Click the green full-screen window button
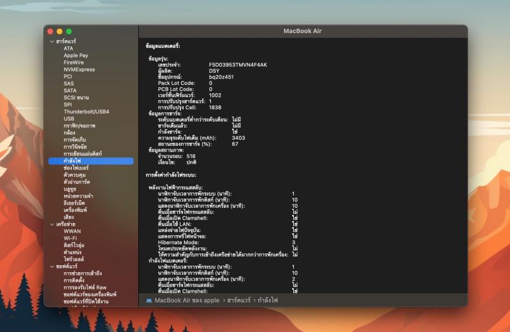This screenshot has width=510, height=332. coord(69,31)
